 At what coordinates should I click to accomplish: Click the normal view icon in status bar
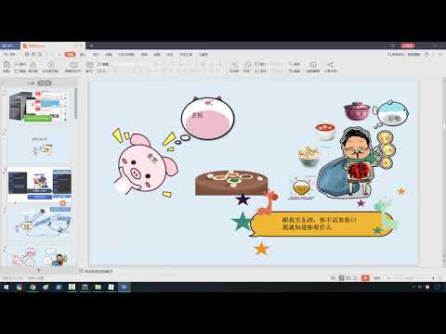(x=341, y=278)
